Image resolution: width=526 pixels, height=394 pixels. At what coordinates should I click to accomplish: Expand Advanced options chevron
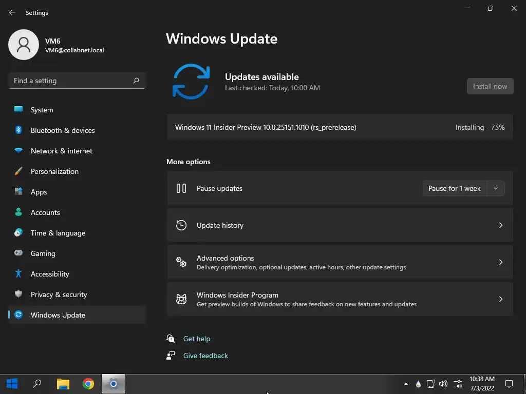[500, 262]
